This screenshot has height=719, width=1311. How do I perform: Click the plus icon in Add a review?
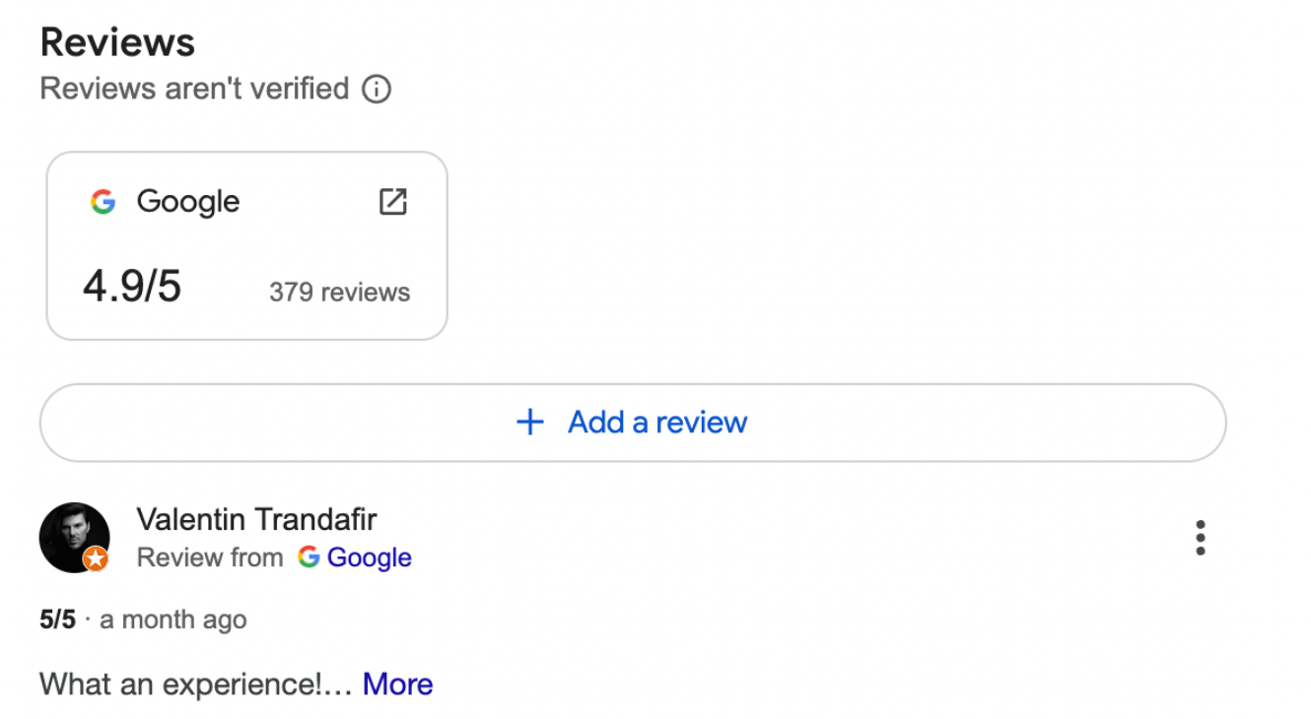[529, 422]
